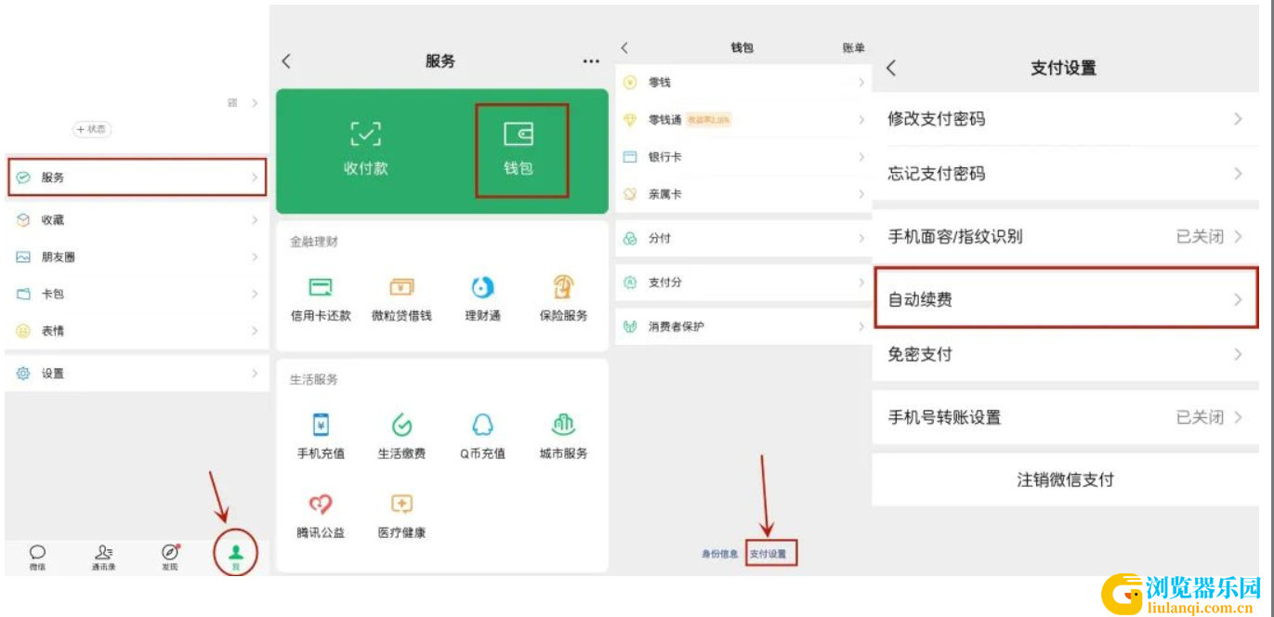1274x617 pixels.
Task: Switch to the 通讯录 contacts tab
Action: point(104,557)
